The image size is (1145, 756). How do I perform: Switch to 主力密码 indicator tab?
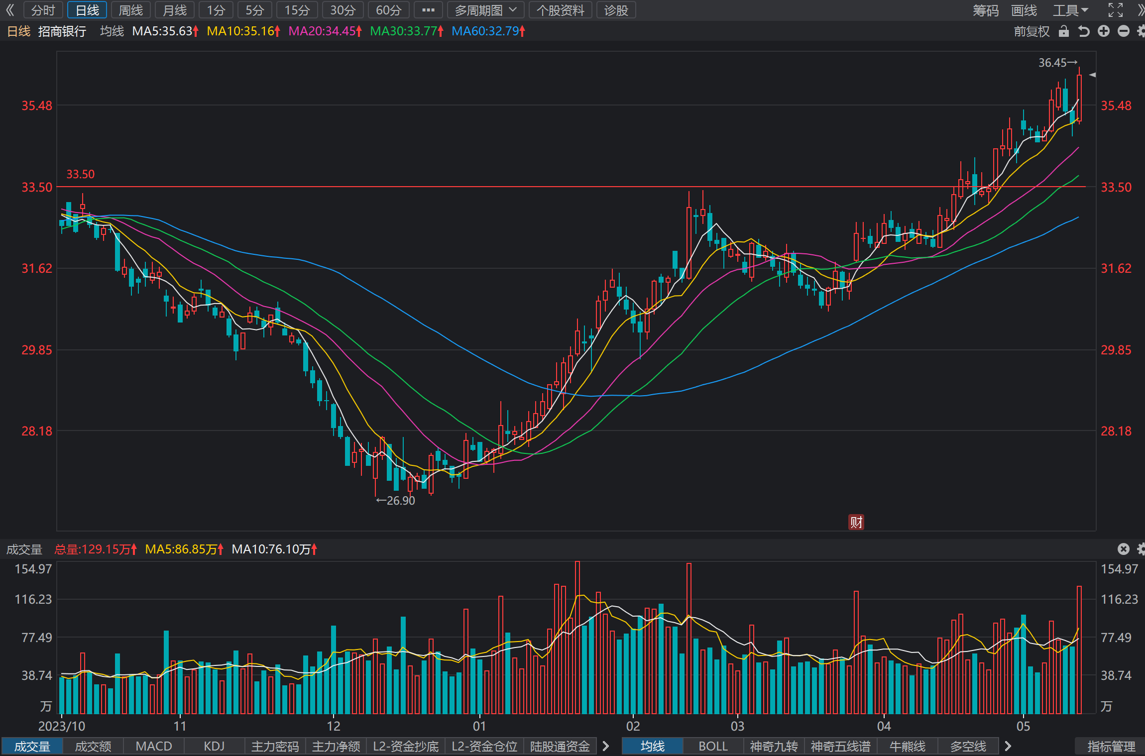pos(275,747)
